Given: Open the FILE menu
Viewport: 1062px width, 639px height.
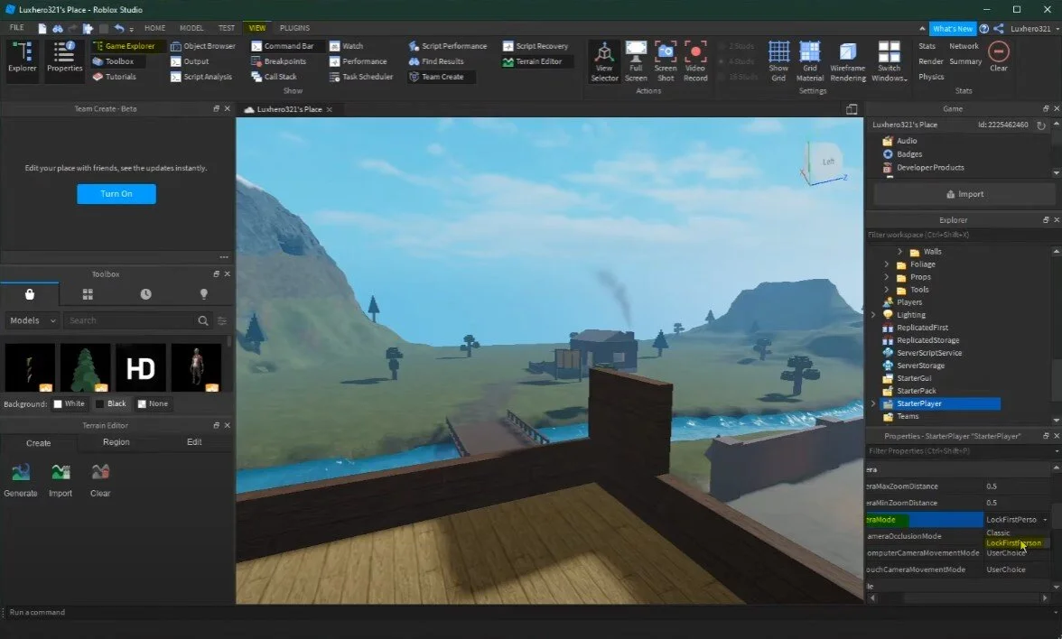Looking at the screenshot, I should [17, 28].
